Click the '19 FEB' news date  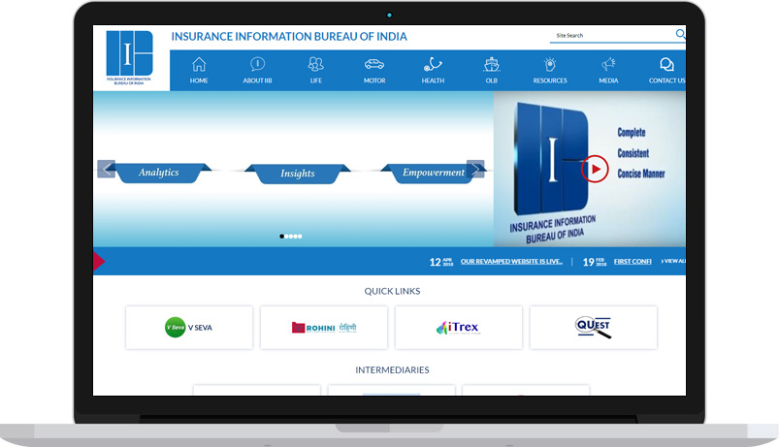pyautogui.click(x=595, y=262)
